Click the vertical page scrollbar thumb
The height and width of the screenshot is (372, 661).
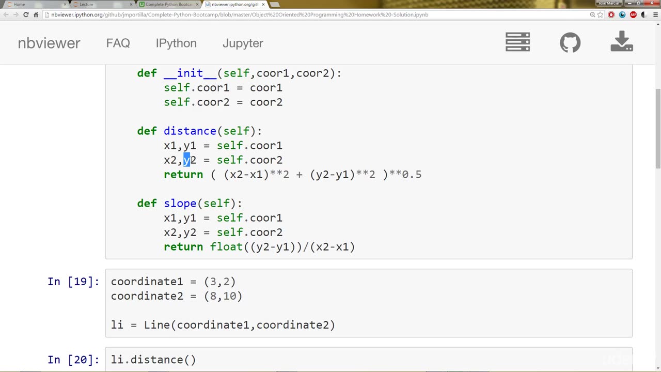[x=657, y=128]
